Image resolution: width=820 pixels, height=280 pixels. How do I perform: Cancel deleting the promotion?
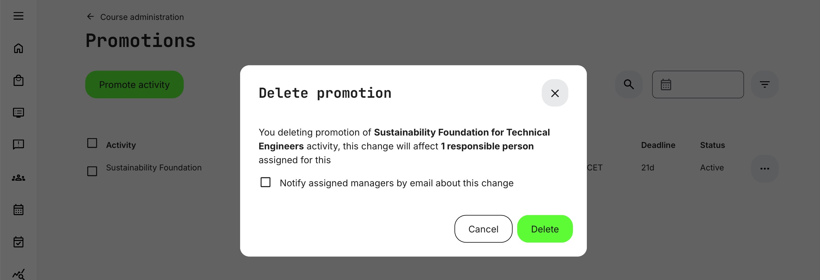click(483, 229)
